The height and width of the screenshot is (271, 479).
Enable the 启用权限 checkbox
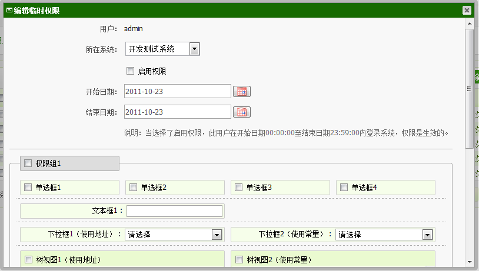[131, 71]
